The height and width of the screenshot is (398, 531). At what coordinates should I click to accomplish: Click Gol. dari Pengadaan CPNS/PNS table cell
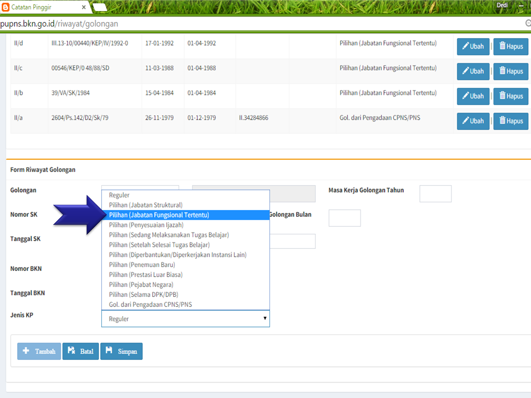(380, 118)
